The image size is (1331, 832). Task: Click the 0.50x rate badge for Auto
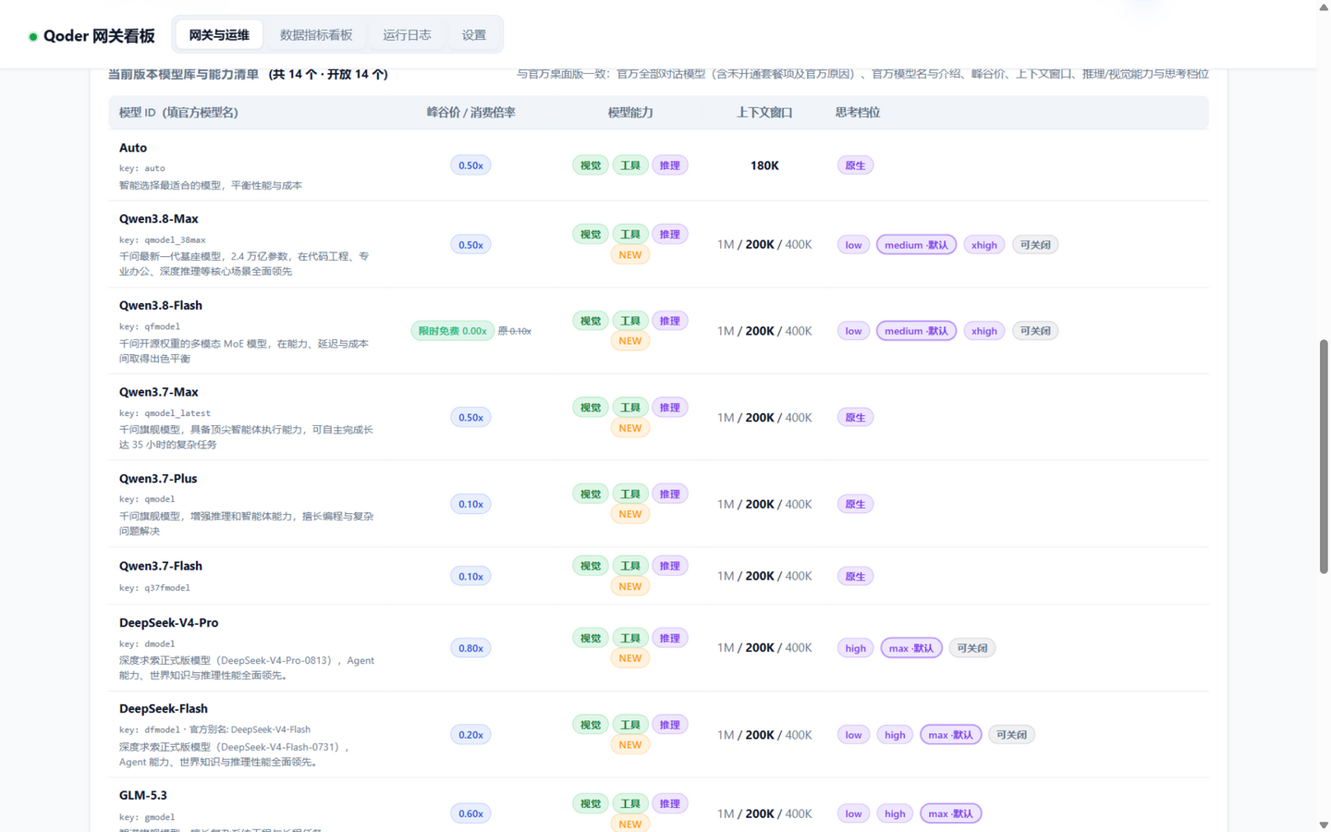coord(470,165)
